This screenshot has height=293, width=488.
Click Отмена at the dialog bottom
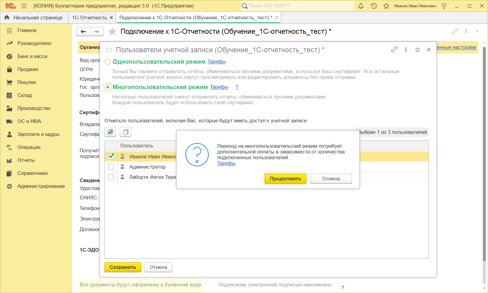(158, 267)
